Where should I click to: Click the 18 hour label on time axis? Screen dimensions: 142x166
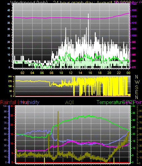(x=100, y=73)
